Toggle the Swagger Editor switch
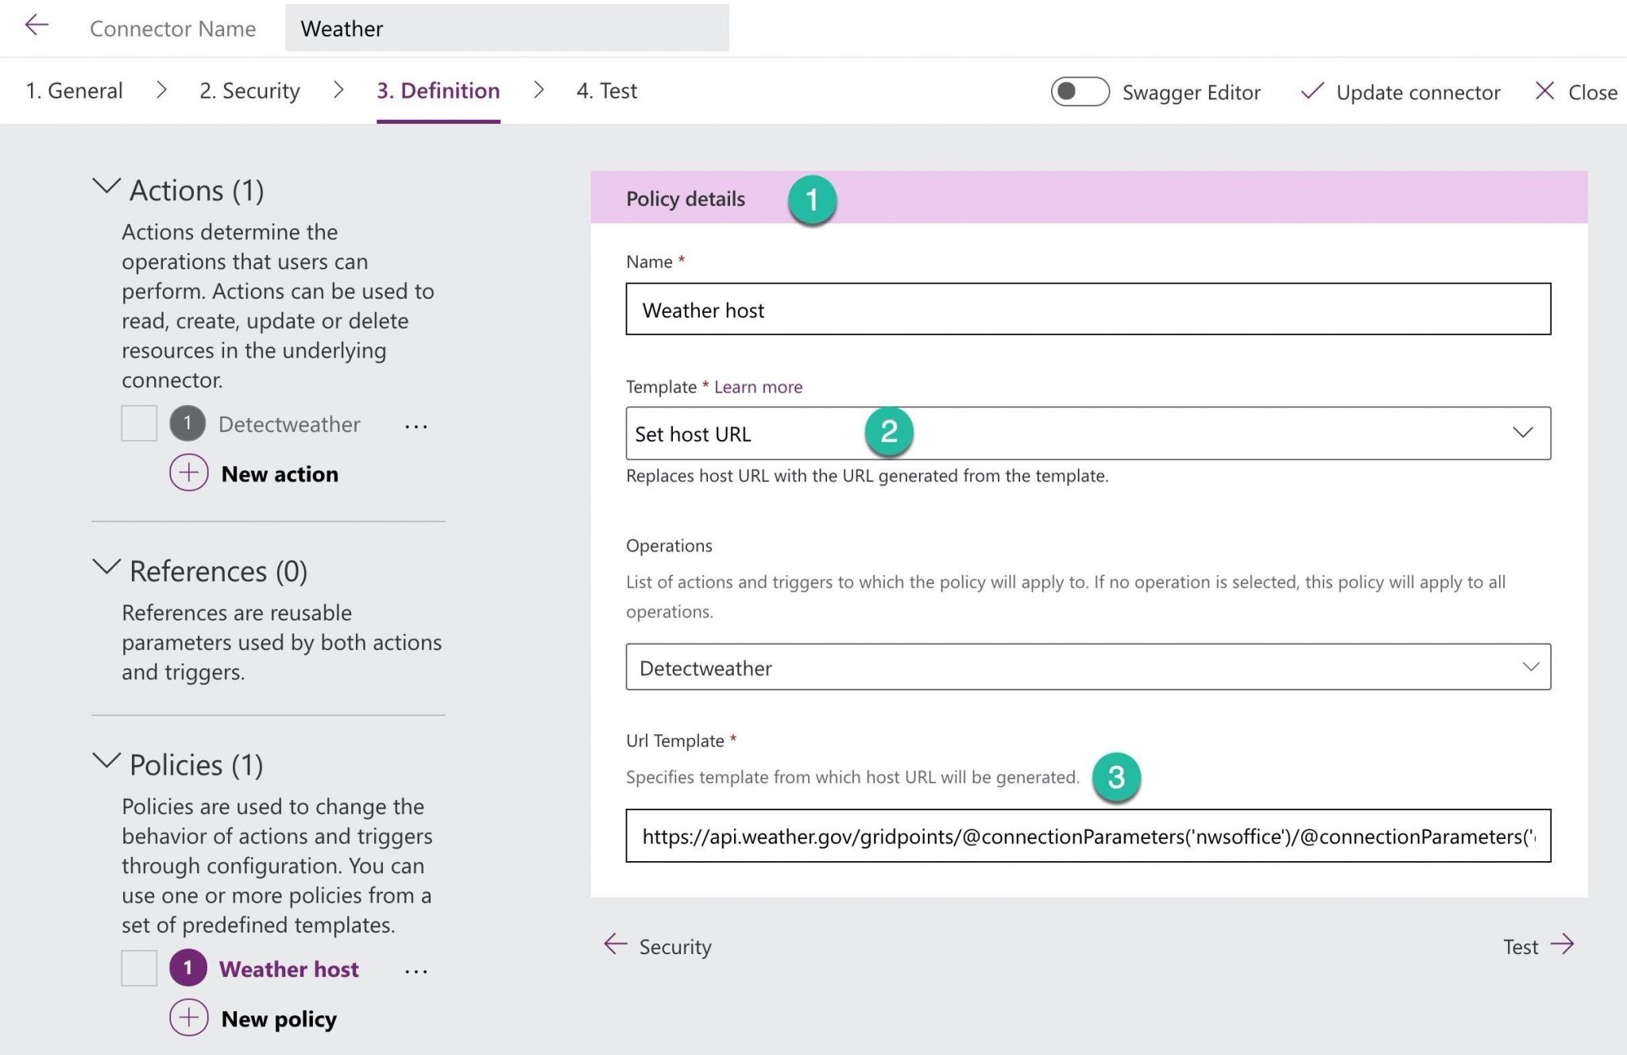1627x1055 pixels. click(x=1079, y=91)
